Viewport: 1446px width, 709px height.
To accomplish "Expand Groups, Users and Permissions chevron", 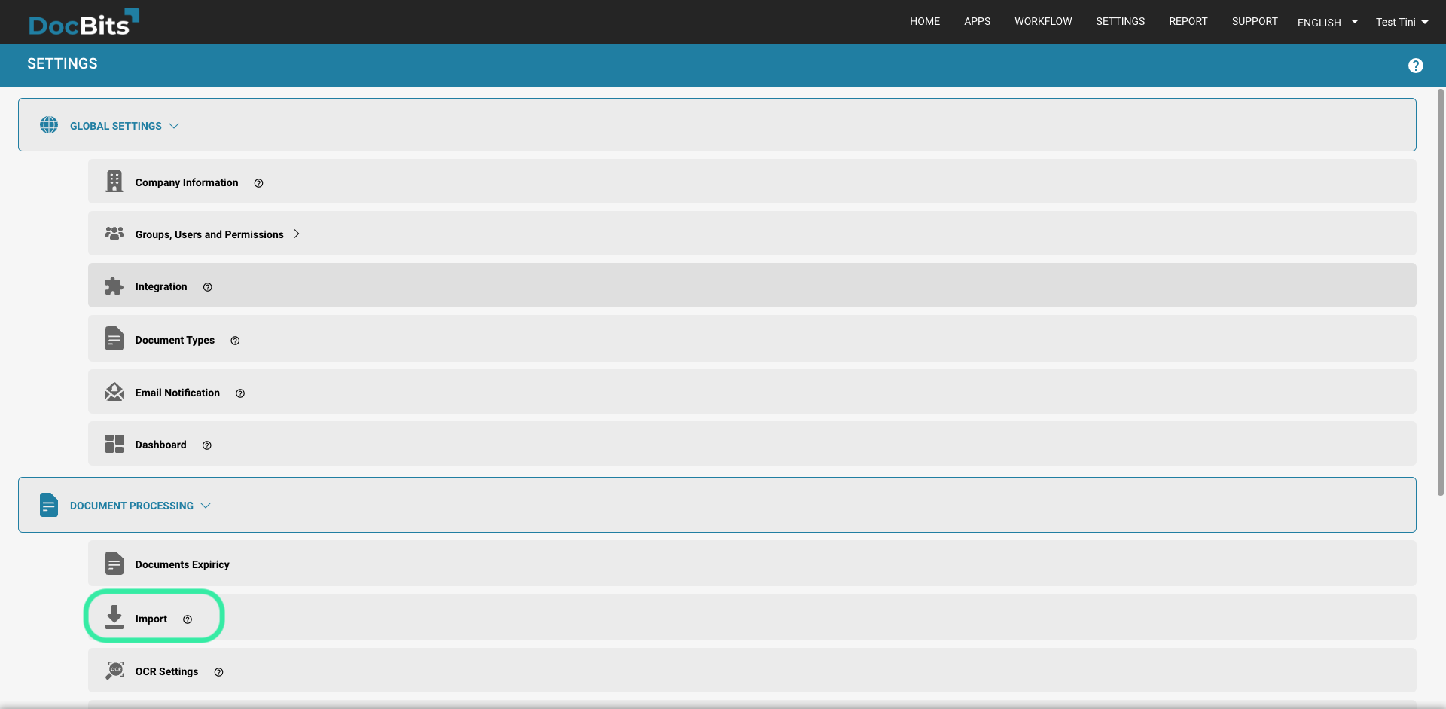I will point(296,234).
